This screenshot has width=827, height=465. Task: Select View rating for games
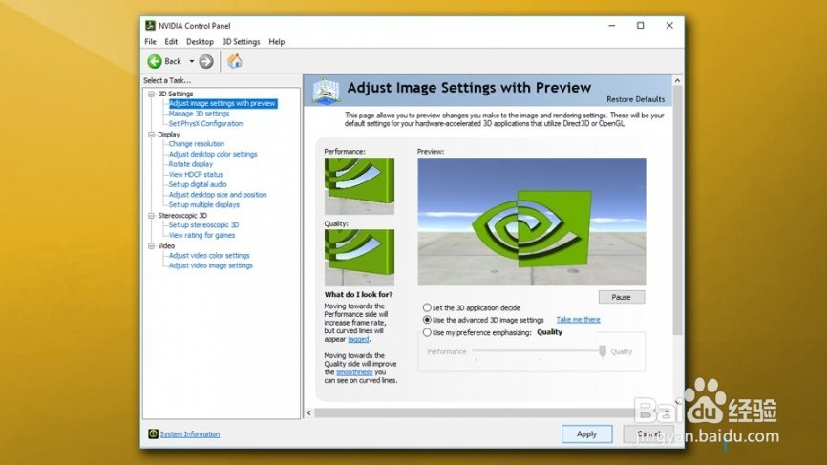[202, 235]
